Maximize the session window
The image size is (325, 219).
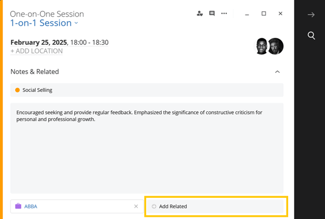[x=264, y=14]
